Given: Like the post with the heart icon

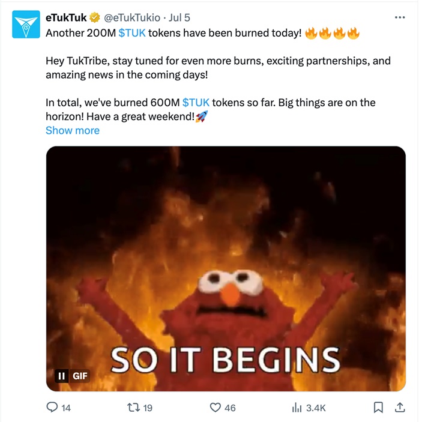Looking at the screenshot, I should pyautogui.click(x=216, y=408).
